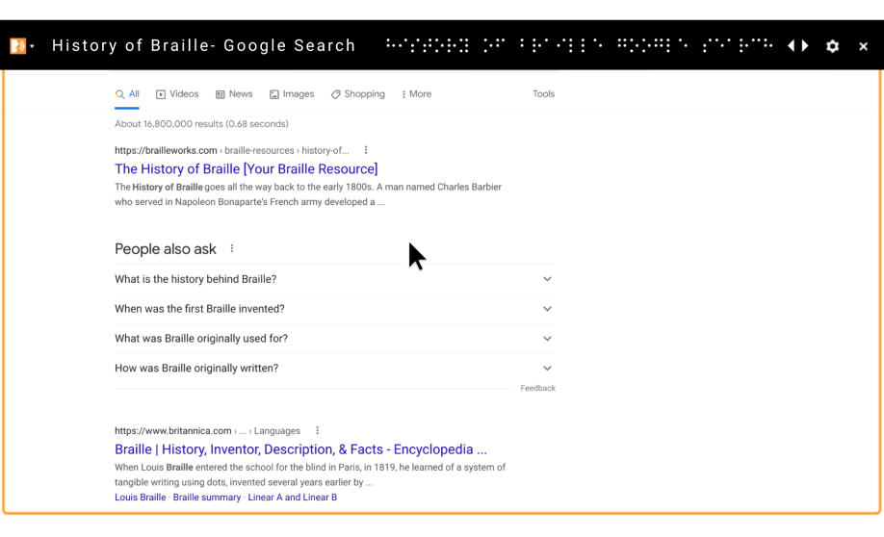Open the Braille summary sitelink
The image size is (884, 537).
[x=207, y=498]
